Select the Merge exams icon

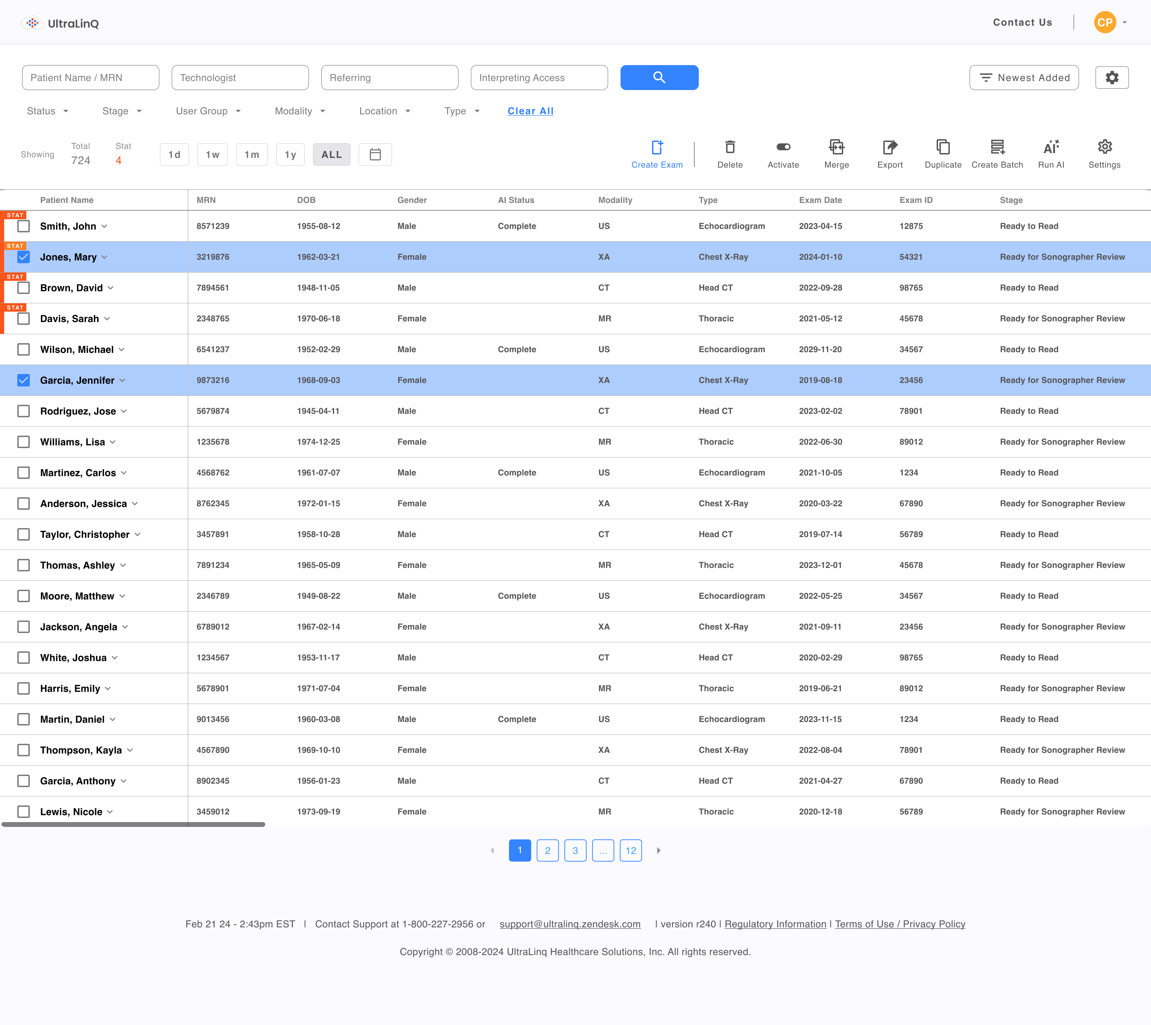[837, 153]
